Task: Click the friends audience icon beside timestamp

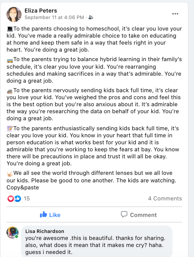Action: coord(91,18)
